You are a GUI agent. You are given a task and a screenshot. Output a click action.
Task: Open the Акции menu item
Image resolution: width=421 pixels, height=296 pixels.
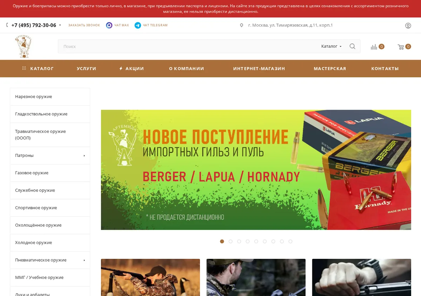[x=132, y=68]
